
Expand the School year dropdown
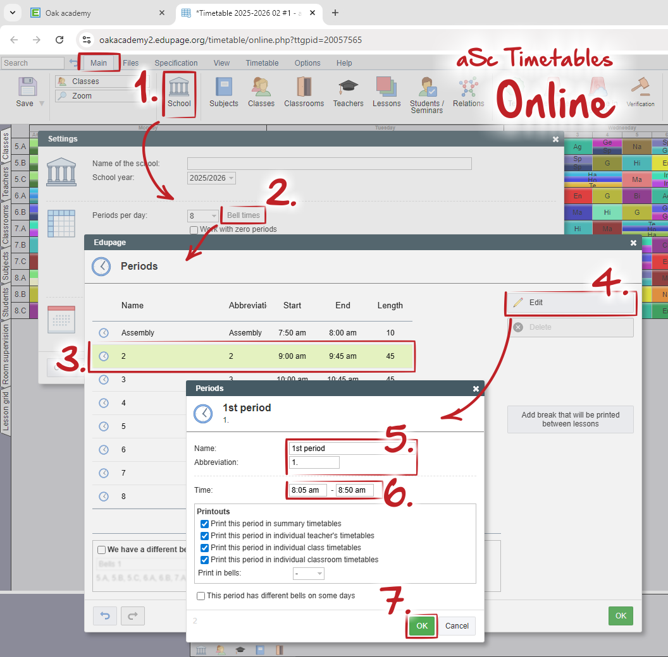click(x=211, y=178)
